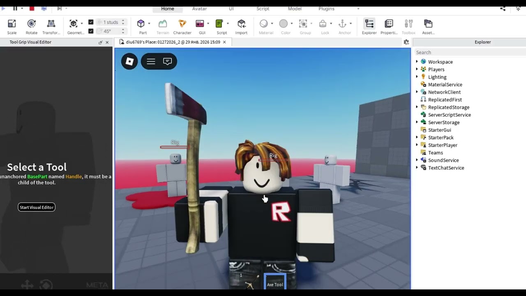
Task: Select the Scale tool
Action: (x=12, y=27)
